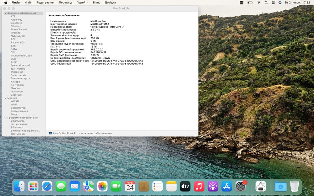This screenshot has height=196, width=314.
Task: Select Bluetooth in the sidebar
Action: click(16, 23)
